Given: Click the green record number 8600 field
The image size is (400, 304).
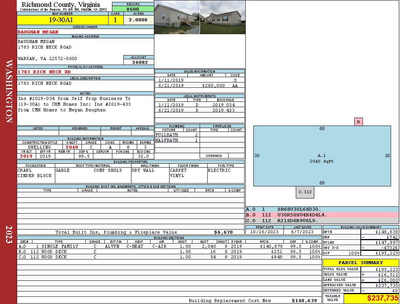Looking at the screenshot, I should click(133, 9).
